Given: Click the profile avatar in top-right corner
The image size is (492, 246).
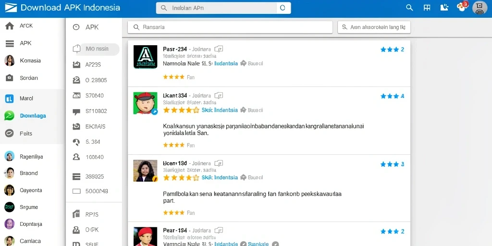Looking at the screenshot, I should (480, 8).
